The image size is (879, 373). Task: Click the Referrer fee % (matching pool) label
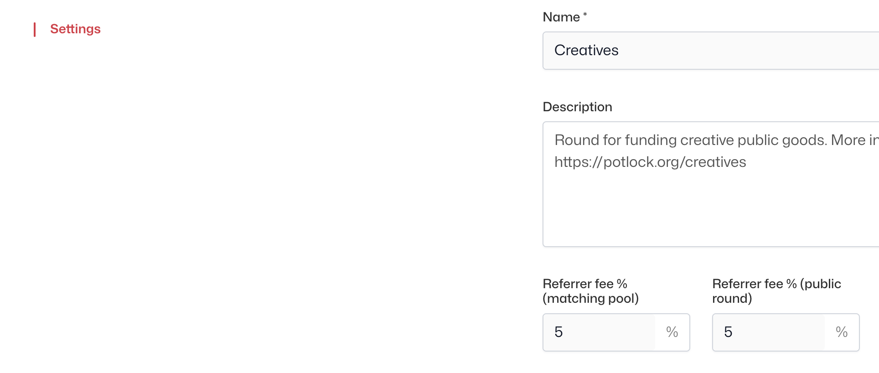click(590, 291)
